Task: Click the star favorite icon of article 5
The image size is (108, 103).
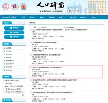Action: tap(61, 87)
